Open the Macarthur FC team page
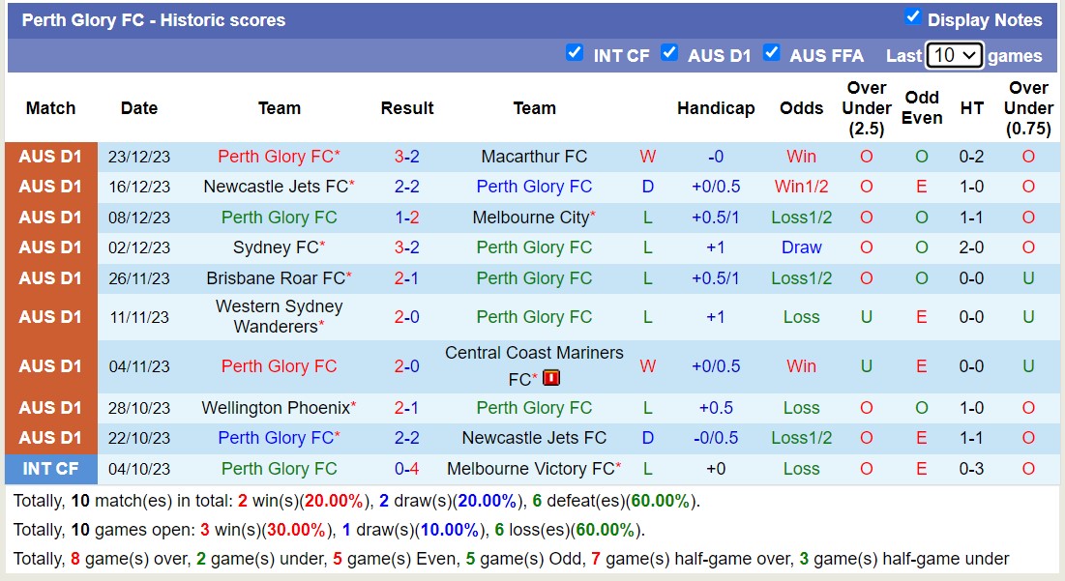 click(x=534, y=156)
